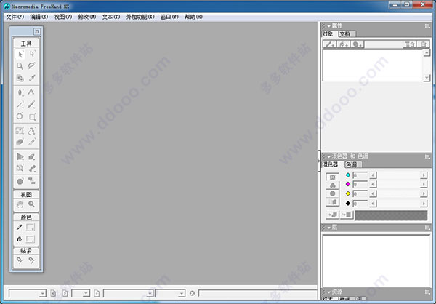
Task: Click change attribute color button
Action: pyautogui.click(x=347, y=215)
